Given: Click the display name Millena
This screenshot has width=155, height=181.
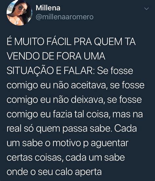Looking at the screenshot, I should 48,8.
